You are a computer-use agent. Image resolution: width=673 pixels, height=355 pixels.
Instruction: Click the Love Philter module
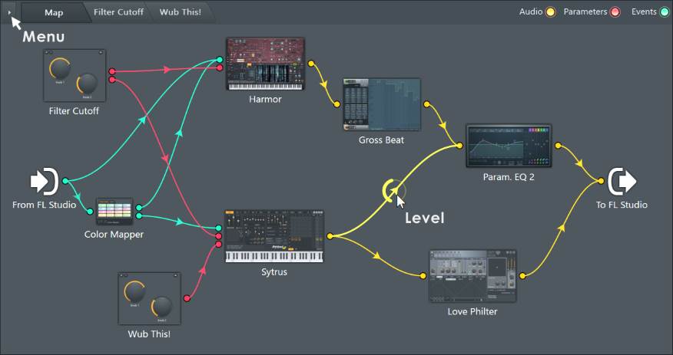(472, 276)
